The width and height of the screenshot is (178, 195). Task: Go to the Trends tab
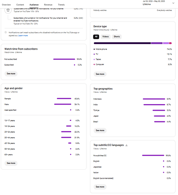tap(61, 5)
